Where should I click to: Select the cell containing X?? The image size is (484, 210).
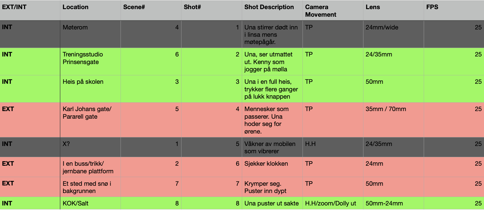pyautogui.click(x=90, y=147)
